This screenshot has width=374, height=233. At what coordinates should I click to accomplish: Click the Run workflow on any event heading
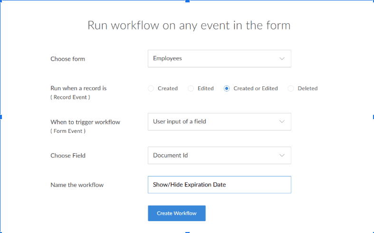click(x=189, y=25)
